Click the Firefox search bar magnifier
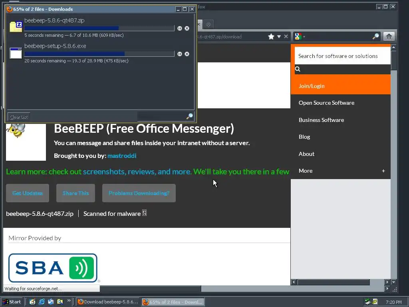This screenshot has width=409, height=307. 375,36
